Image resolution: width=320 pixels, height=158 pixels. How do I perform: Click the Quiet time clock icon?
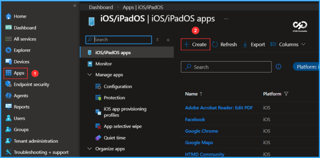(x=98, y=138)
